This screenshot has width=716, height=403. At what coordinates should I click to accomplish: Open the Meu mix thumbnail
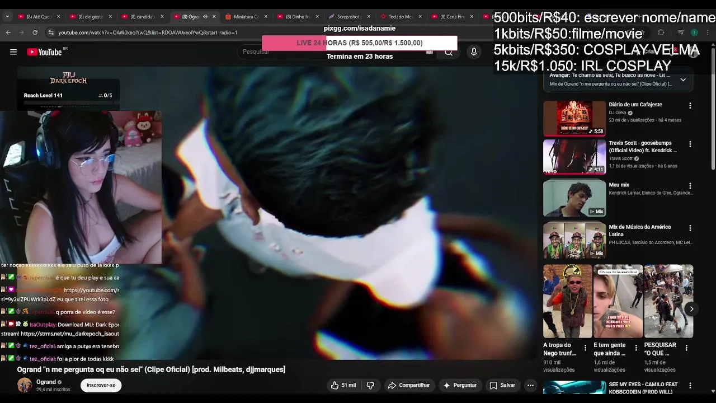pos(574,199)
